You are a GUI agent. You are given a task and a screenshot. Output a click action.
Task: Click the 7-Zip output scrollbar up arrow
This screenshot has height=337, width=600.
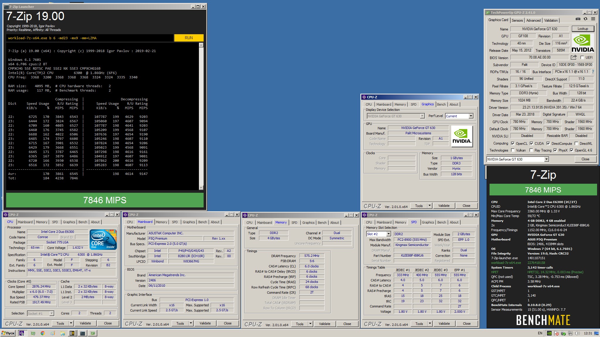click(x=201, y=45)
